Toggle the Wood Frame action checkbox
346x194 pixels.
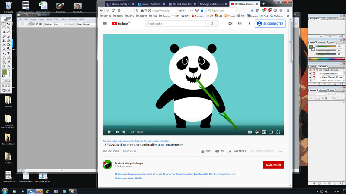pyautogui.click(x=310, y=81)
